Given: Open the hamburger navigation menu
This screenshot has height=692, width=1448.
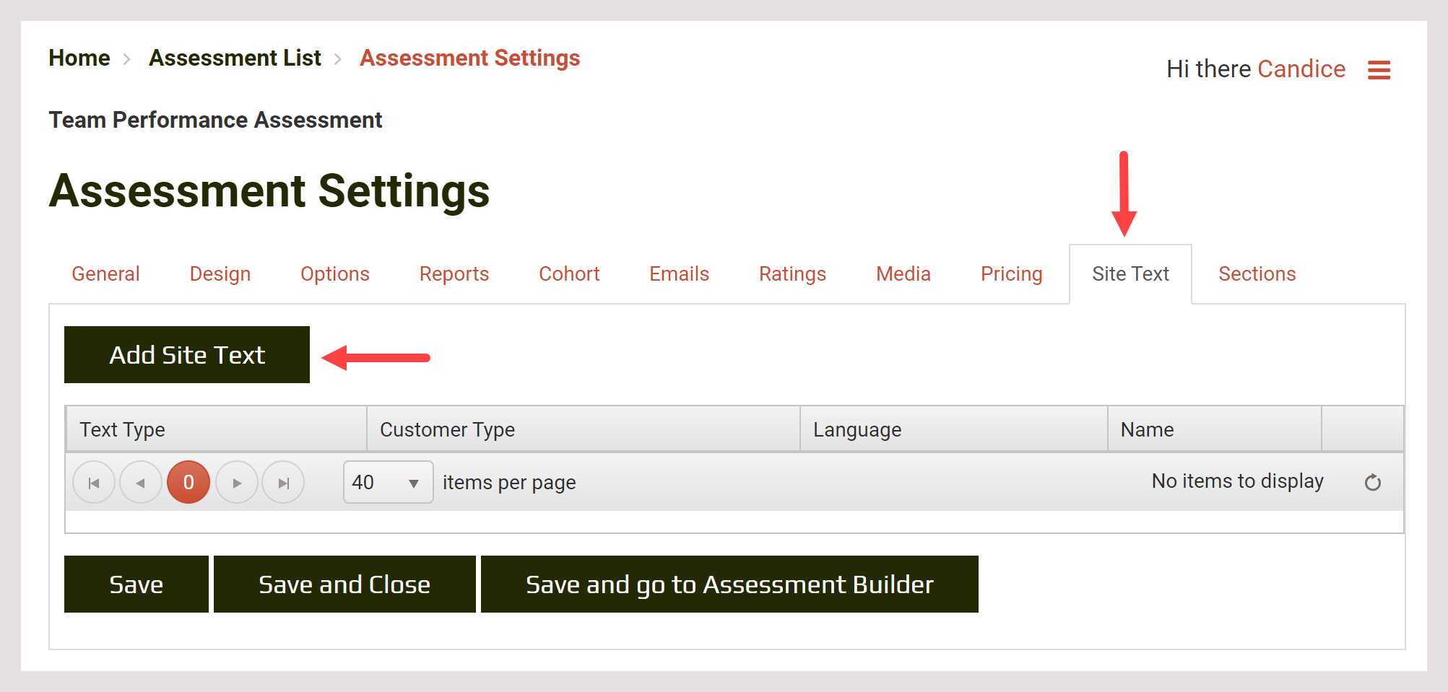Looking at the screenshot, I should click(1379, 69).
